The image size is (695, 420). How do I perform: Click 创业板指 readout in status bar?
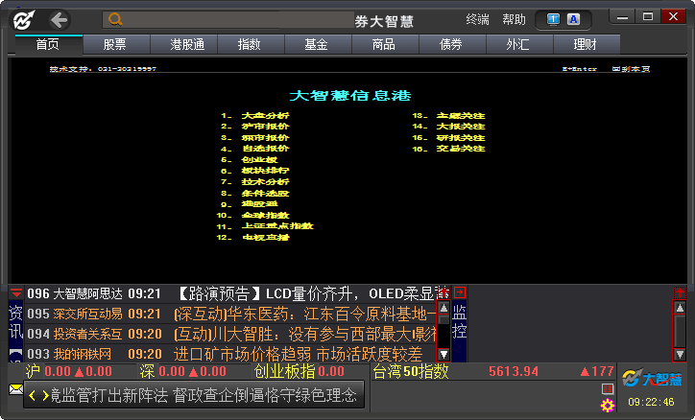point(300,371)
